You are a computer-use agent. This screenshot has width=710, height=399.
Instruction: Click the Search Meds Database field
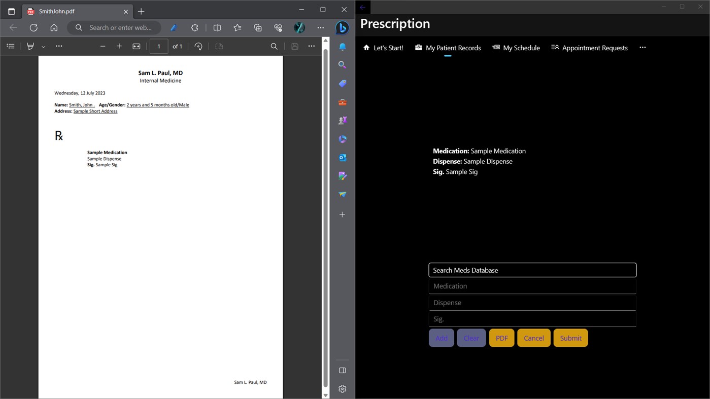[532, 270]
